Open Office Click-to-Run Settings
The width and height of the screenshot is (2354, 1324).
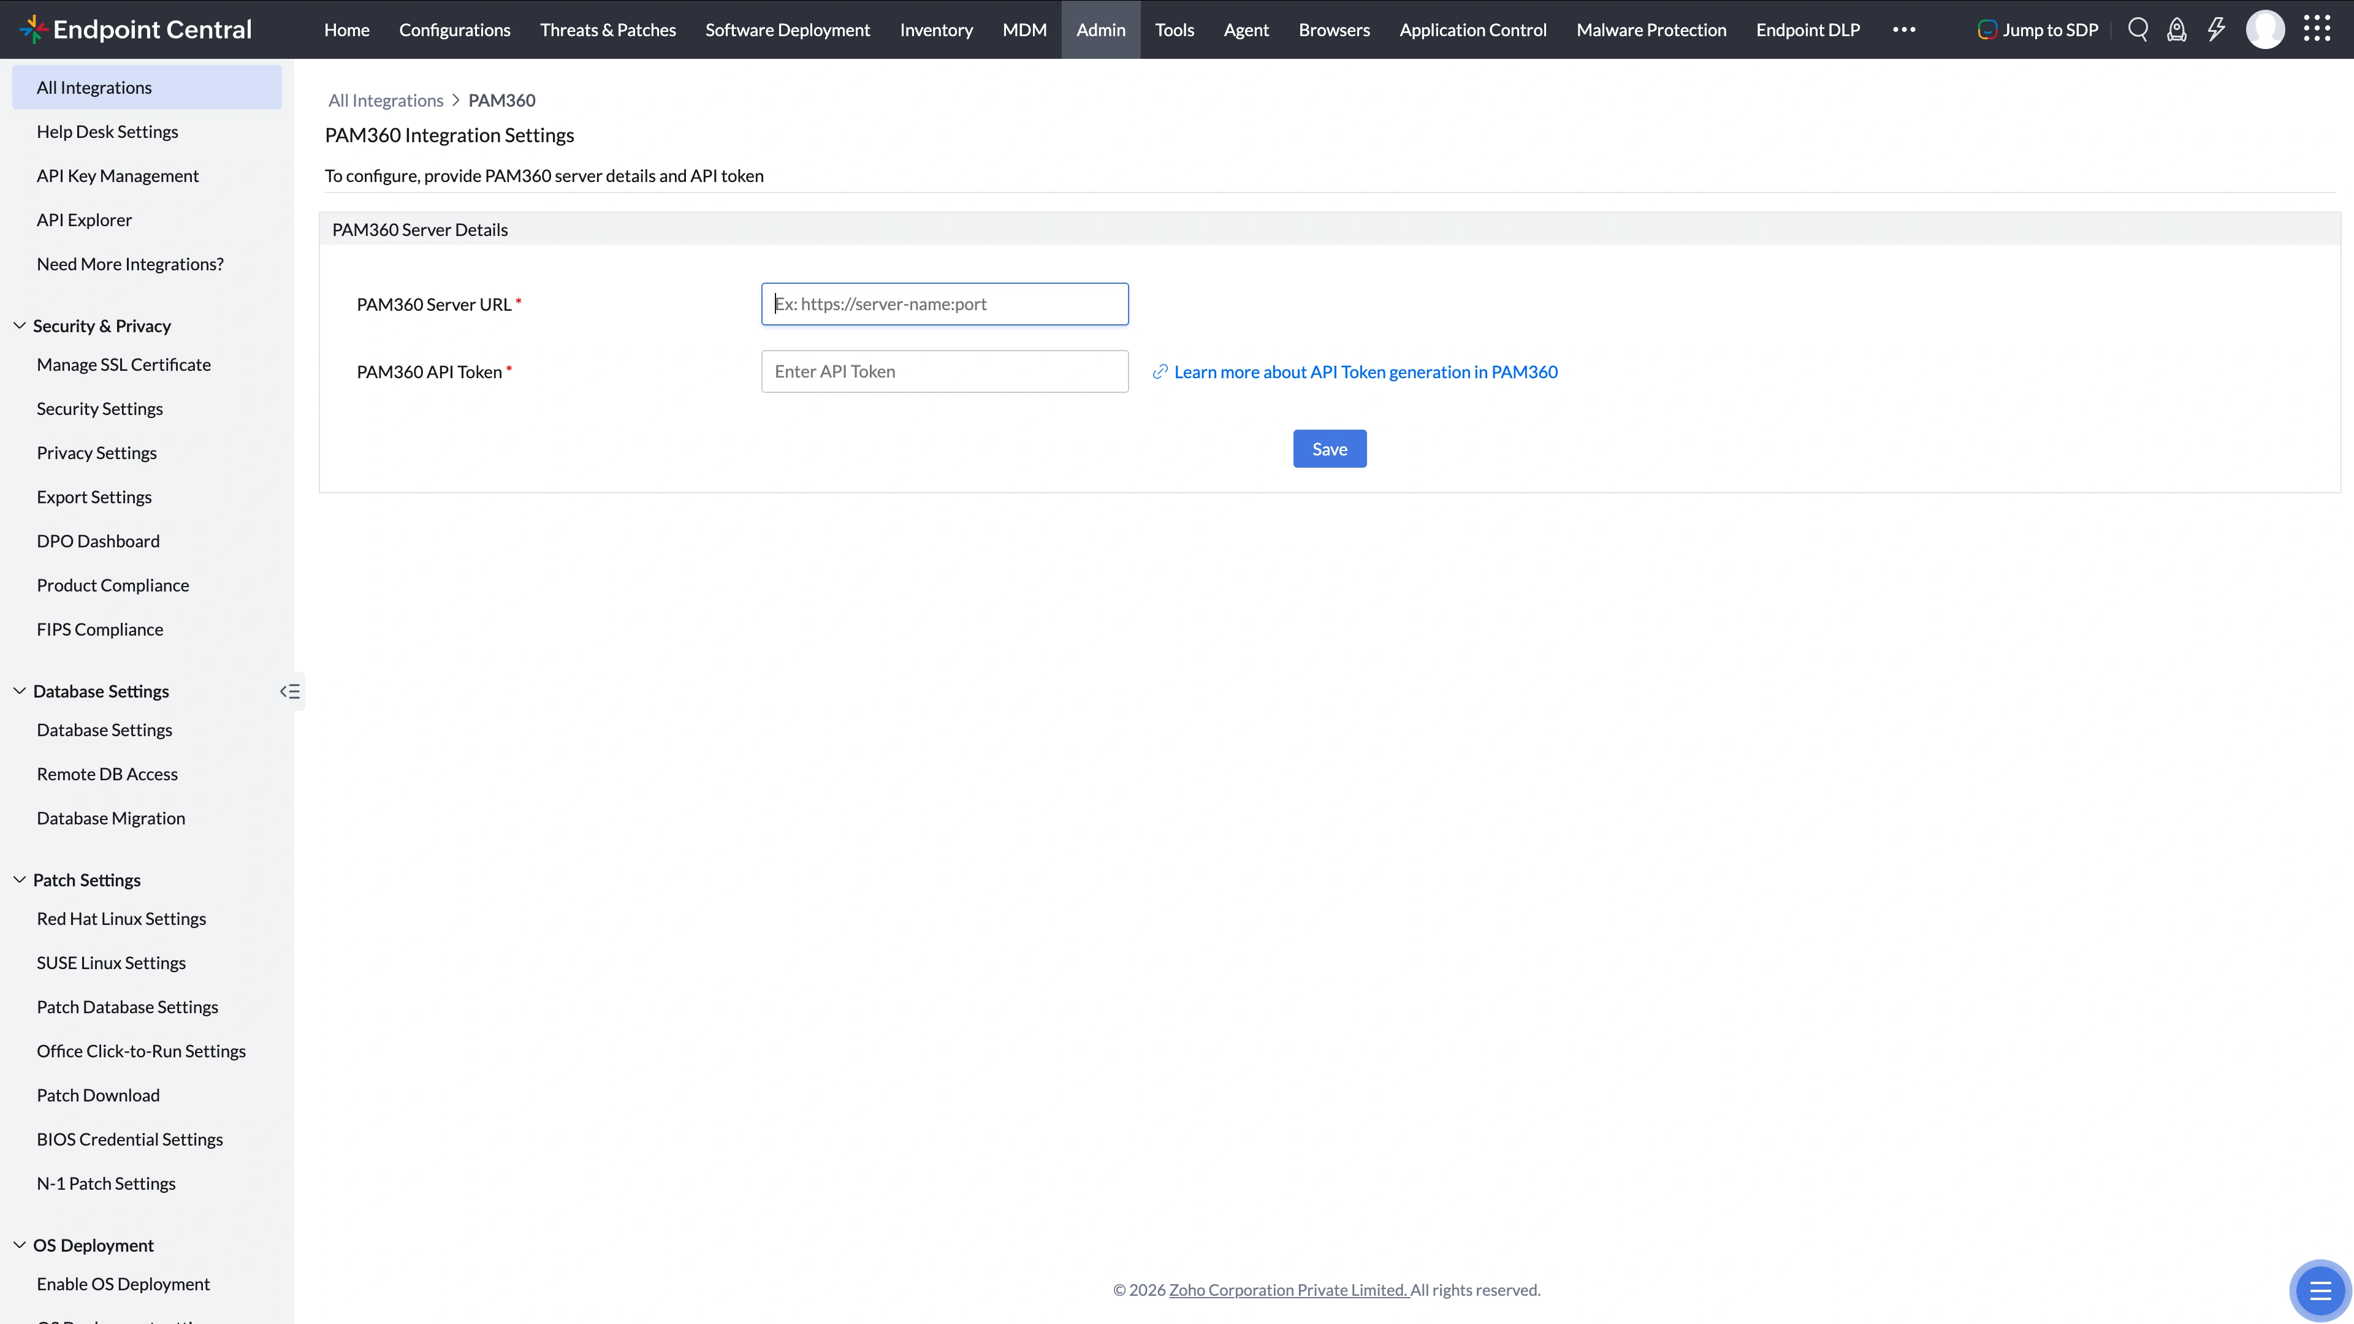coord(141,1052)
